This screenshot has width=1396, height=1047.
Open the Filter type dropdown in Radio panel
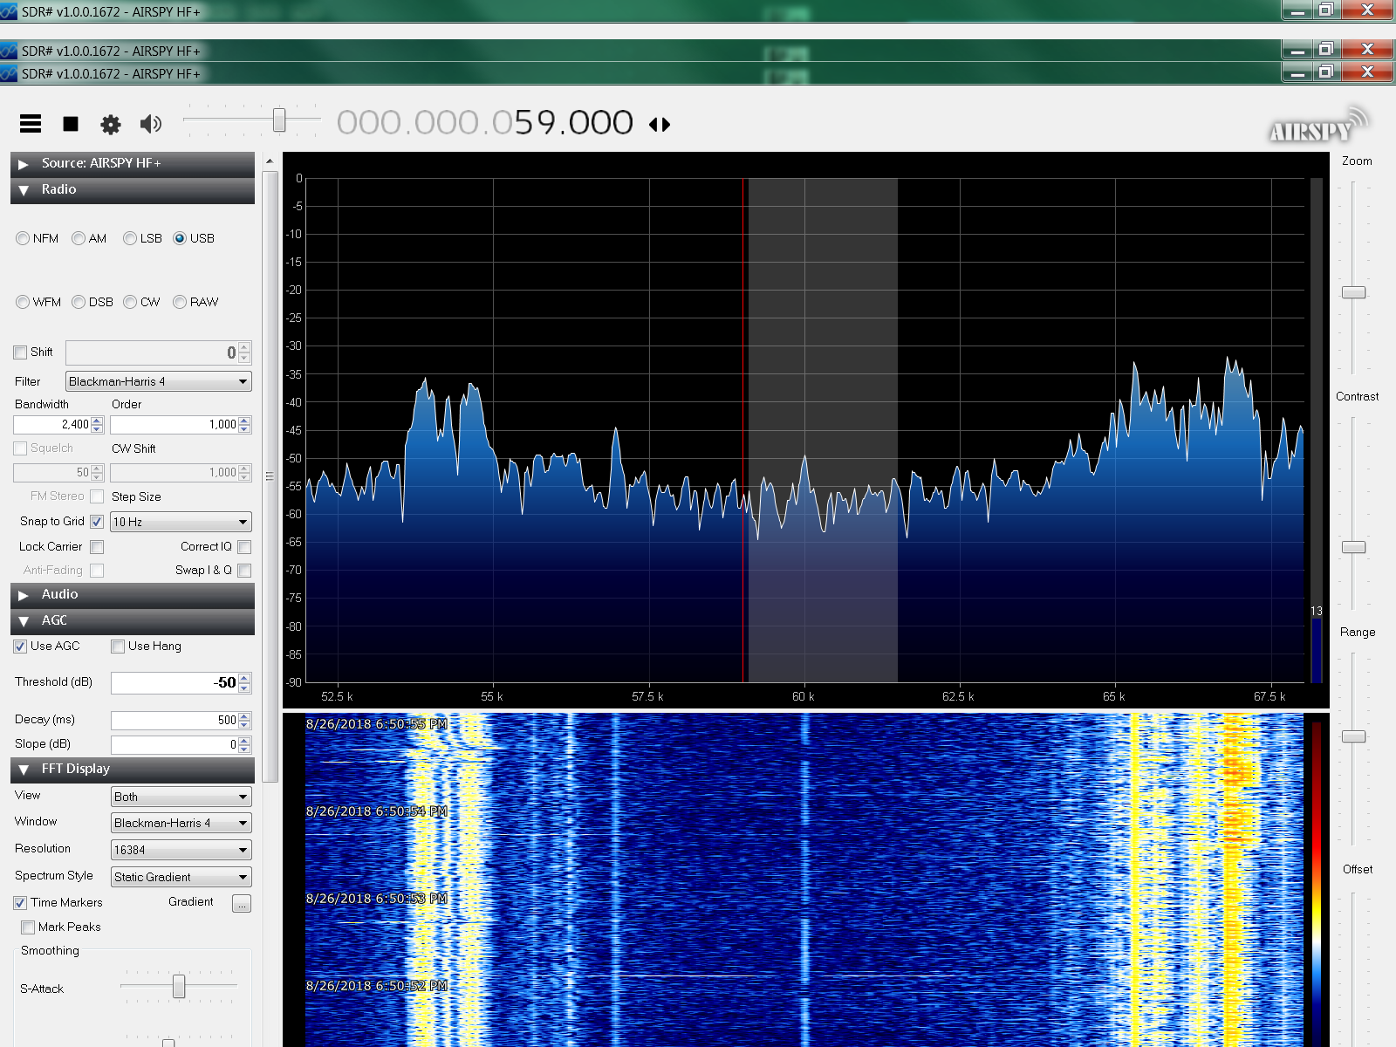[x=159, y=381]
